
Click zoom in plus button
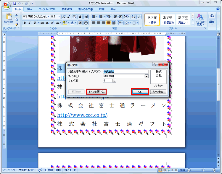click(214, 170)
